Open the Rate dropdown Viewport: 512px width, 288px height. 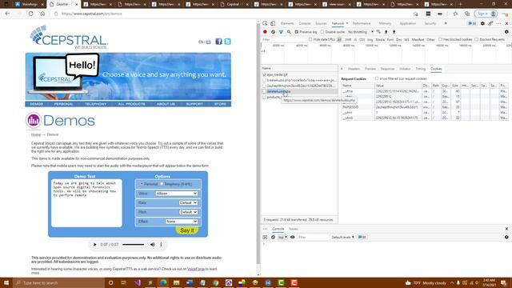[188, 202]
